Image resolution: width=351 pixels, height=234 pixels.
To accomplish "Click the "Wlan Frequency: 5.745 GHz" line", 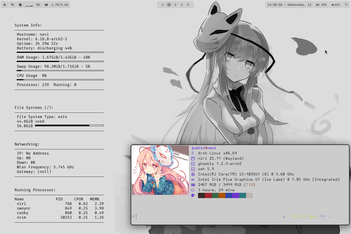I will click(x=45, y=167).
